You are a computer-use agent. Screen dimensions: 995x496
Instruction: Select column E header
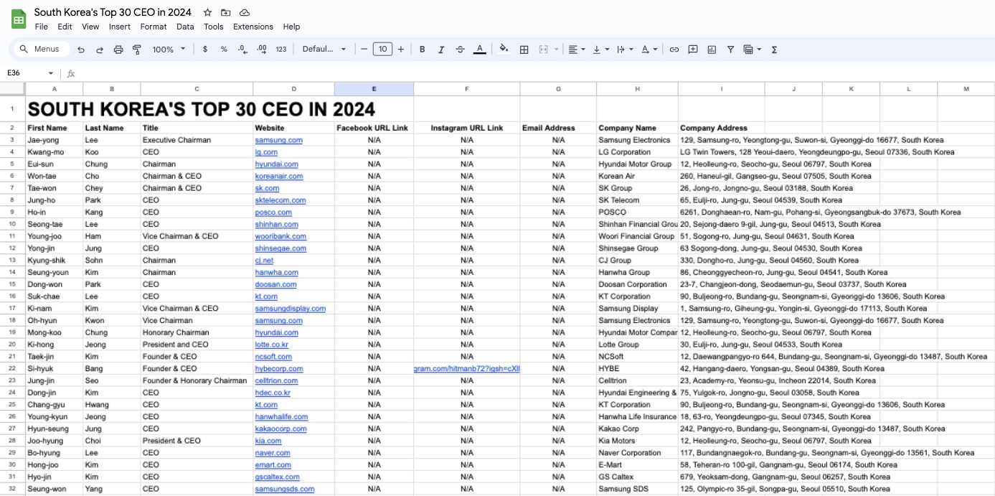374,89
